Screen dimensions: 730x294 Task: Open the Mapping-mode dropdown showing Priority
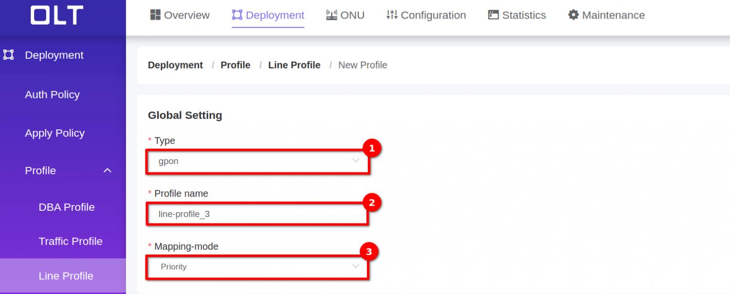coord(257,267)
